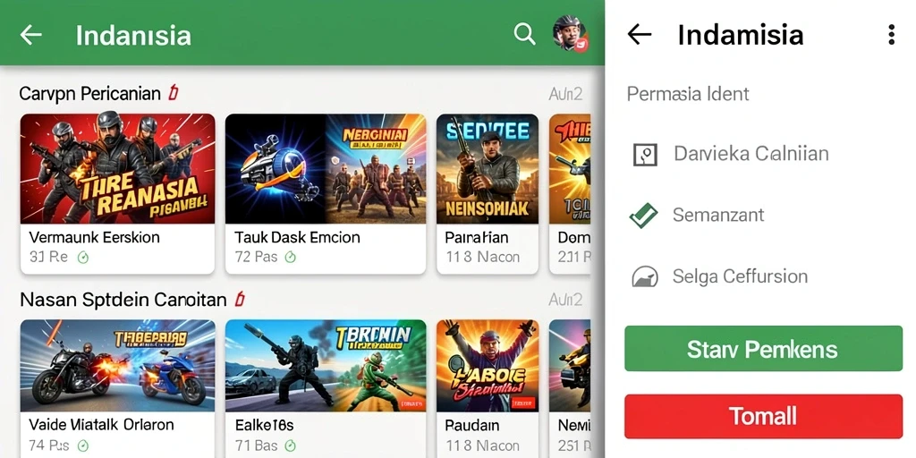Click the green badge next to 31 Re
This screenshot has width=916, height=458.
[83, 257]
